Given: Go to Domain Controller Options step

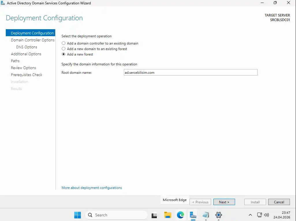Looking at the screenshot, I should (32, 40).
